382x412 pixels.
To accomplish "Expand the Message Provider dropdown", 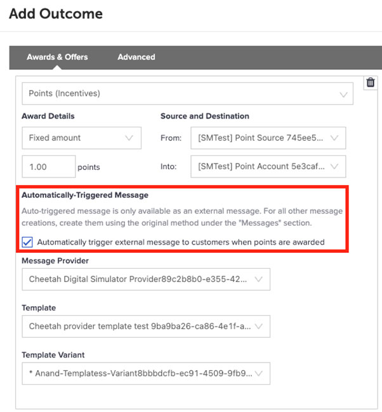I will (x=145, y=279).
